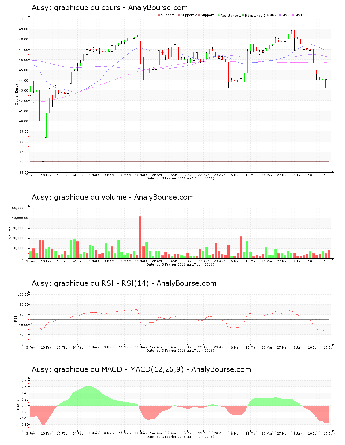The width and height of the screenshot is (345, 445).
Task: Select the Support 3 legend label
Action: coord(209,15)
